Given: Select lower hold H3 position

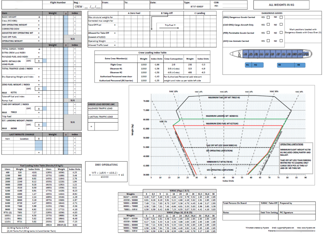Looking at the screenshot, I should point(286,65).
